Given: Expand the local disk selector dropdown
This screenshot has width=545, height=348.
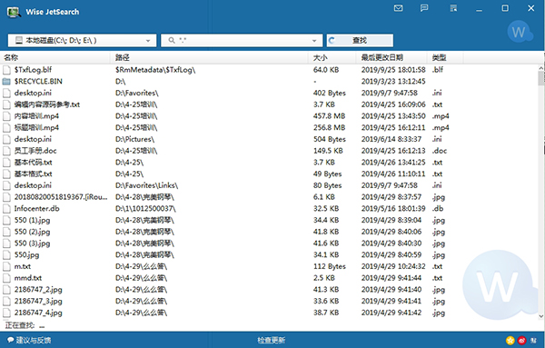Looking at the screenshot, I should 148,41.
